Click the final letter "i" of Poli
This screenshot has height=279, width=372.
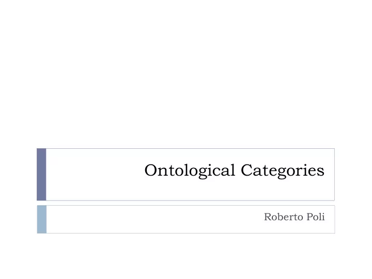pyautogui.click(x=323, y=217)
